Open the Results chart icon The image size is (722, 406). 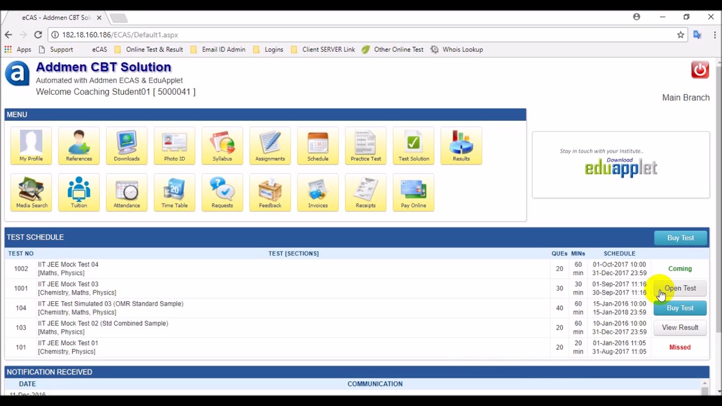[461, 145]
